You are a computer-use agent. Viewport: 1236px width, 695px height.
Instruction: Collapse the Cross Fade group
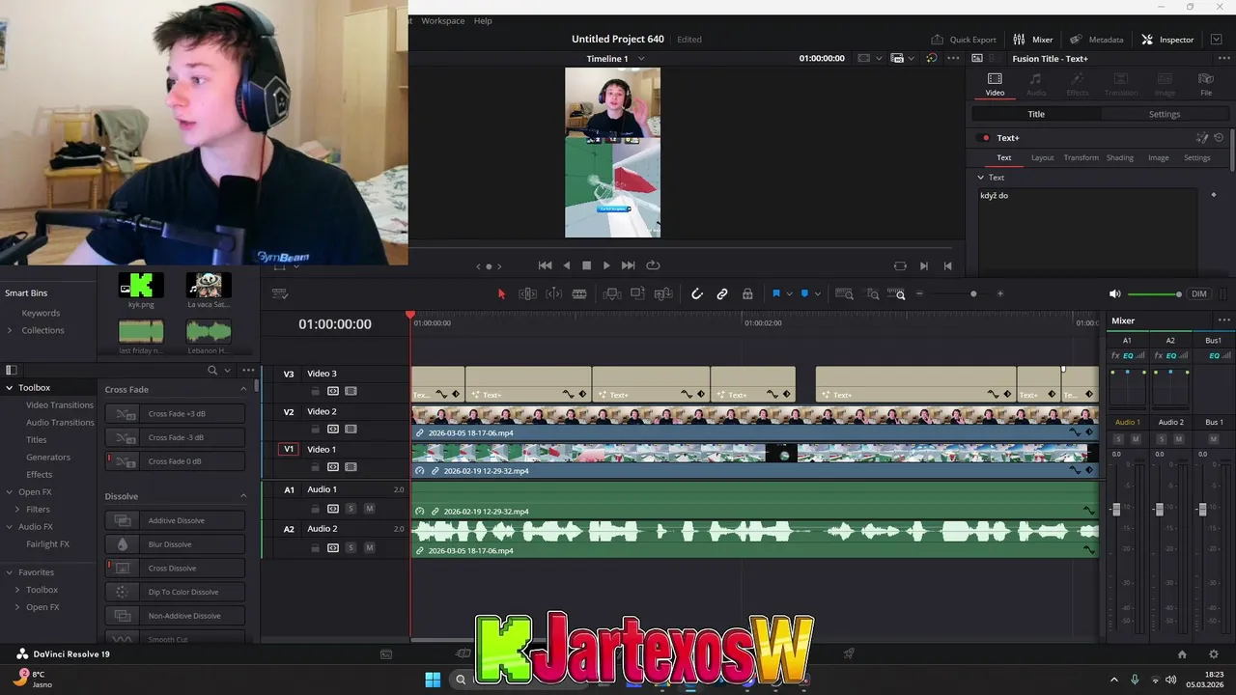click(243, 390)
